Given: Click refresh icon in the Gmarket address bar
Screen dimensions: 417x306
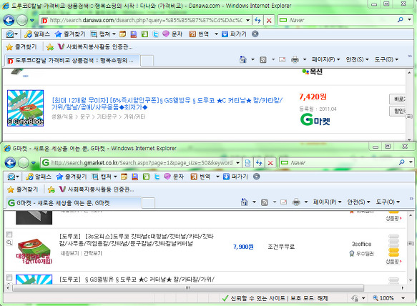Looking at the screenshot, I should 259,163.
